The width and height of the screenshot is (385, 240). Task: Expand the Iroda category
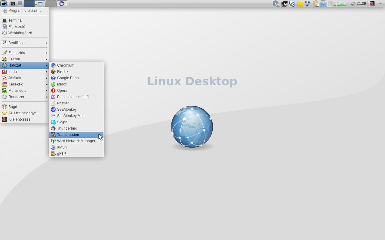pyautogui.click(x=25, y=72)
